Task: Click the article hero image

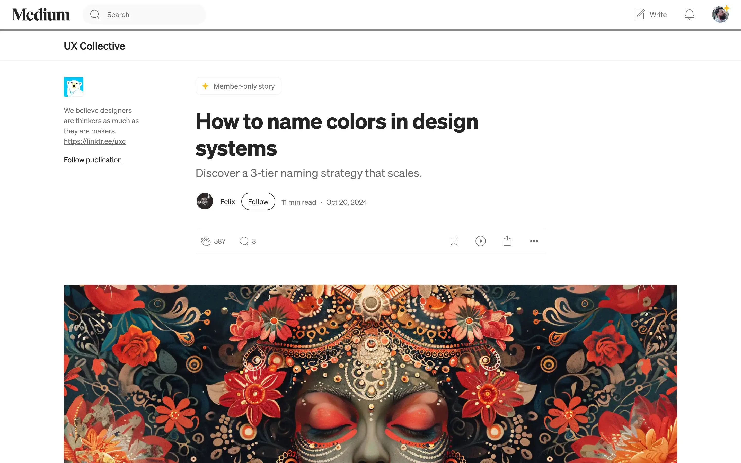Action: coord(370,373)
